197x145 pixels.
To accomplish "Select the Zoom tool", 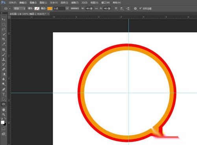I will pyautogui.click(x=4, y=115).
